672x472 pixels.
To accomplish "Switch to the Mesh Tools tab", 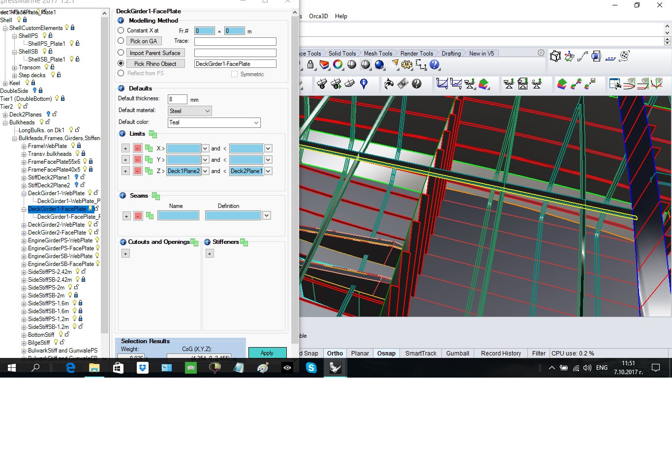I will click(378, 54).
